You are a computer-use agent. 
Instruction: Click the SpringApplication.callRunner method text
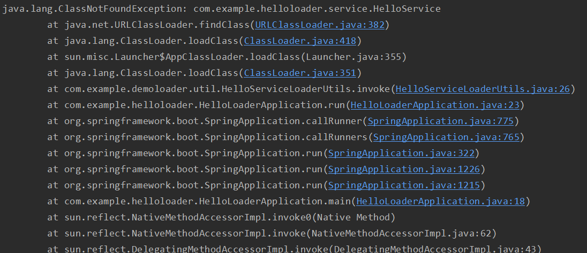click(x=283, y=121)
